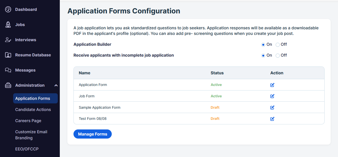This screenshot has height=157, width=338.
Task: Select Application Forms submenu item
Action: [x=35, y=98]
